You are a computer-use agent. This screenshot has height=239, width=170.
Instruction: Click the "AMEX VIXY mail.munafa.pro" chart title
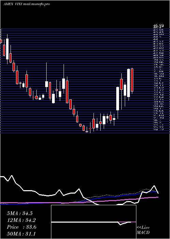[x=27, y=4]
